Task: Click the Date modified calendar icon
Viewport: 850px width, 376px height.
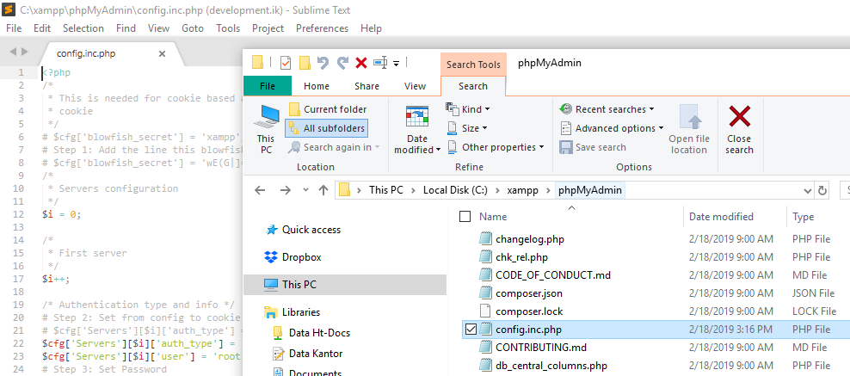Action: [417, 118]
